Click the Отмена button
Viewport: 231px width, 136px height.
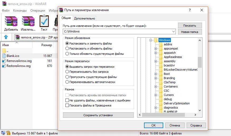coord(175,125)
